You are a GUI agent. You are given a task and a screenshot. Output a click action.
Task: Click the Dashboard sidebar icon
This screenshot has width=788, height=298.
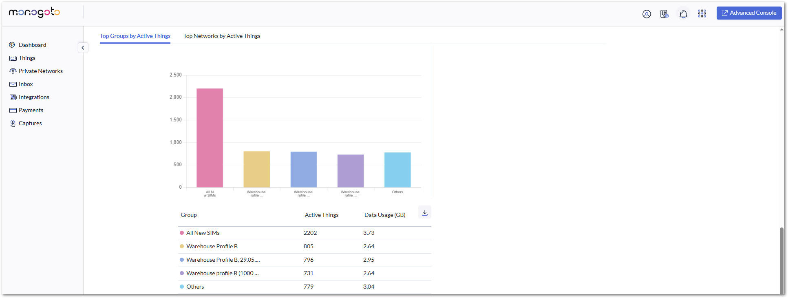[12, 45]
